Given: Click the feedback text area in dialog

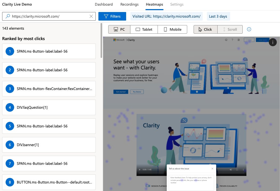Looking at the screenshot, I should pyautogui.click(x=191, y=183).
